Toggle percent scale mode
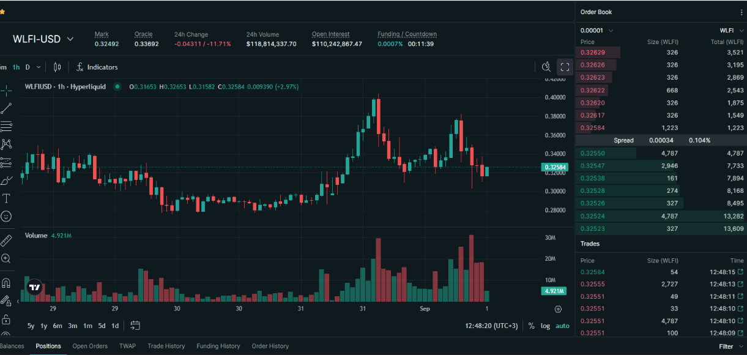 532,326
